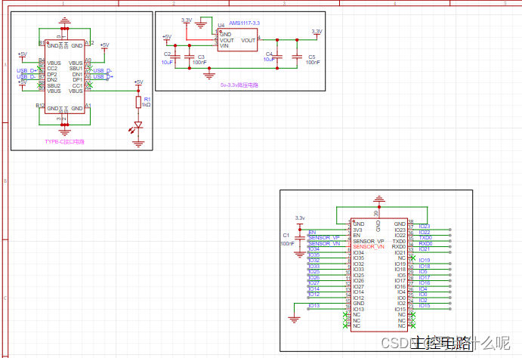Screen dimensions: 522x358
Task: Select the C5 capacitor symbol
Action: pos(297,57)
